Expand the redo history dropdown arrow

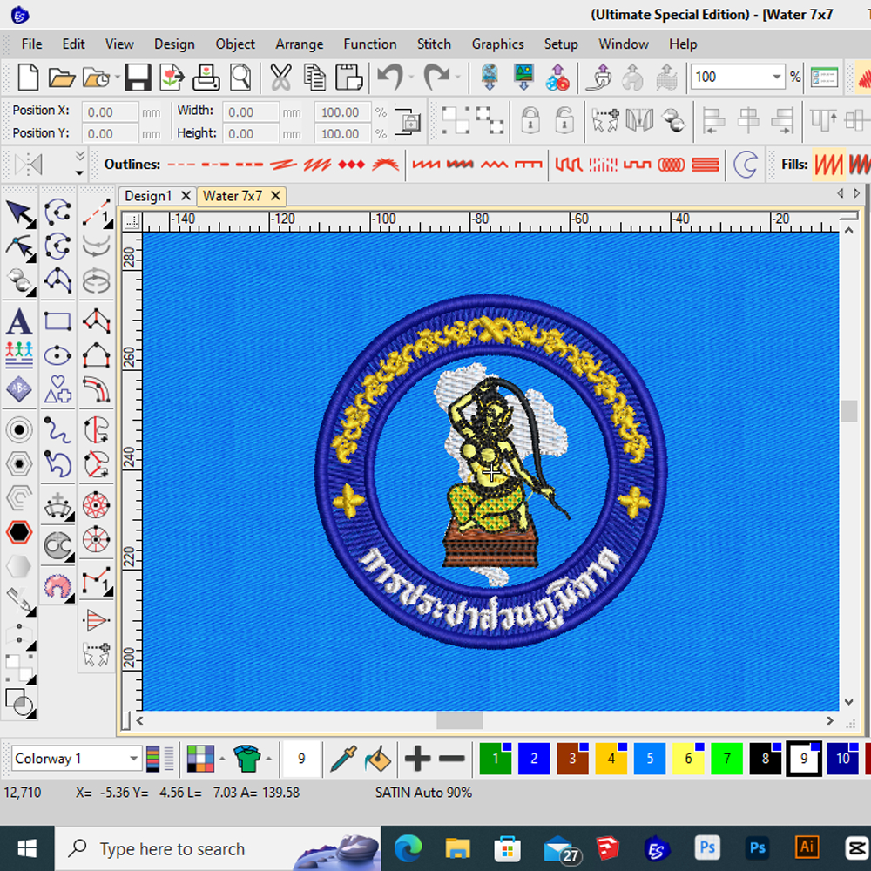(x=457, y=77)
